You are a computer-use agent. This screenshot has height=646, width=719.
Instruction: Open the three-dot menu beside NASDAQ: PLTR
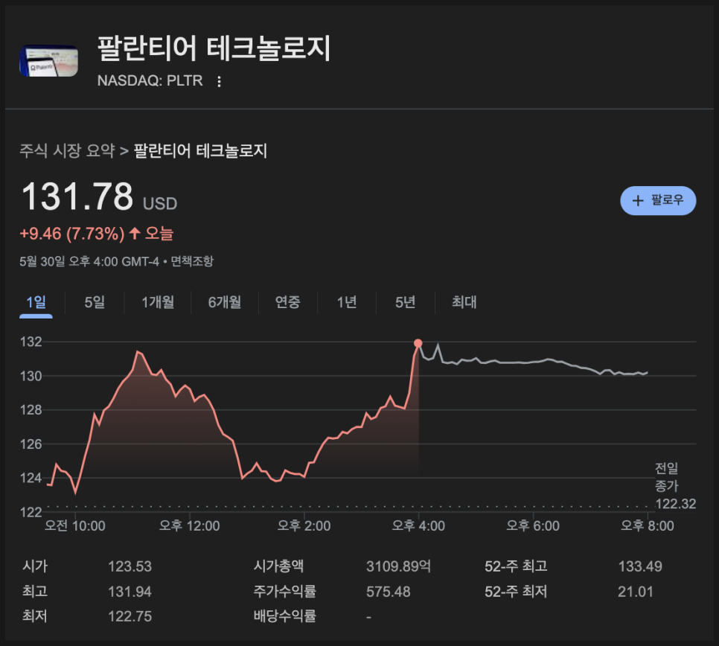219,81
